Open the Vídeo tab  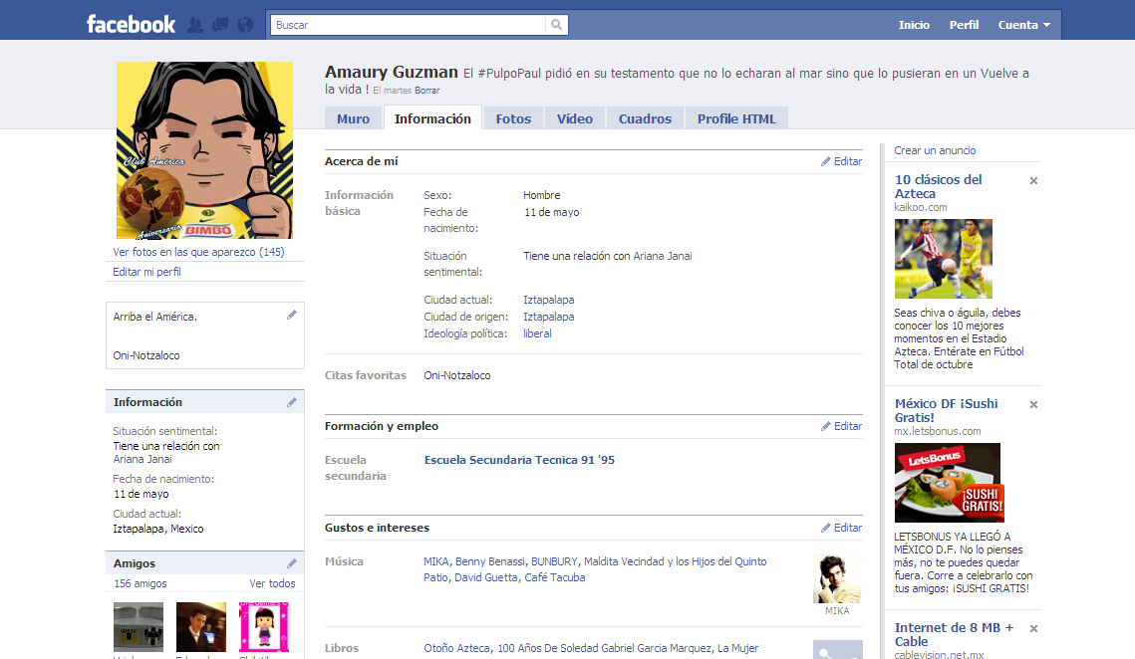point(575,118)
